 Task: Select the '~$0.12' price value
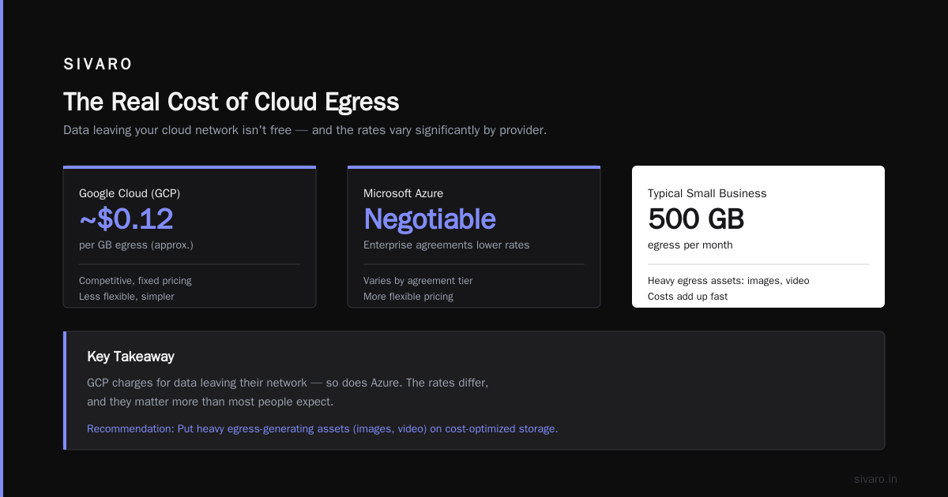coord(126,219)
